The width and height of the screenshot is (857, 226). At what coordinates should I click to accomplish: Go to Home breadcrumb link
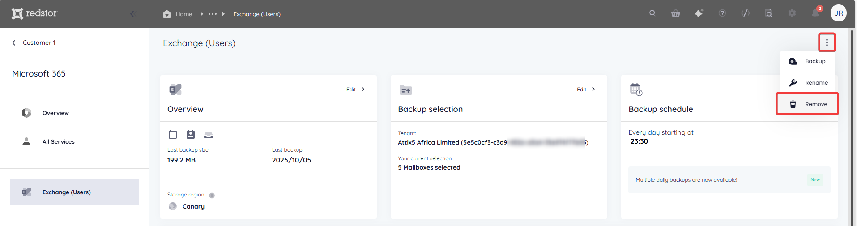(x=184, y=14)
